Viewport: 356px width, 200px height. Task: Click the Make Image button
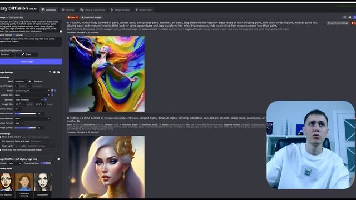click(x=31, y=62)
